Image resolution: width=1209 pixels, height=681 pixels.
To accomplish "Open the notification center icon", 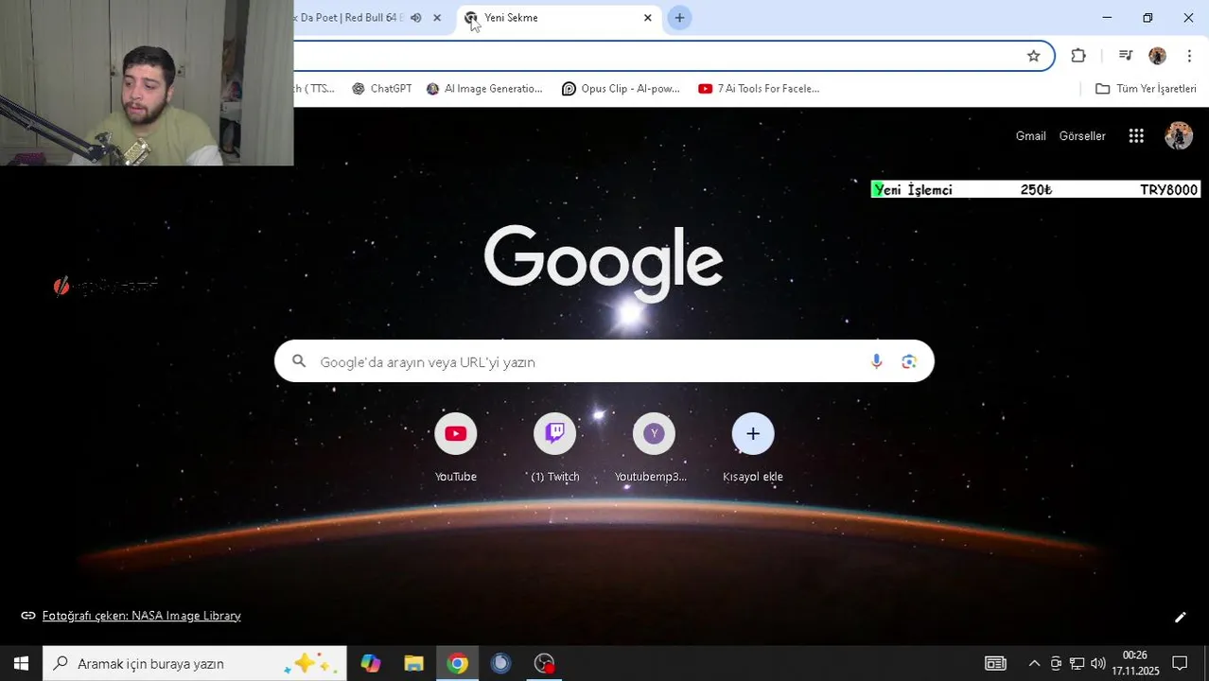I will point(1180,664).
